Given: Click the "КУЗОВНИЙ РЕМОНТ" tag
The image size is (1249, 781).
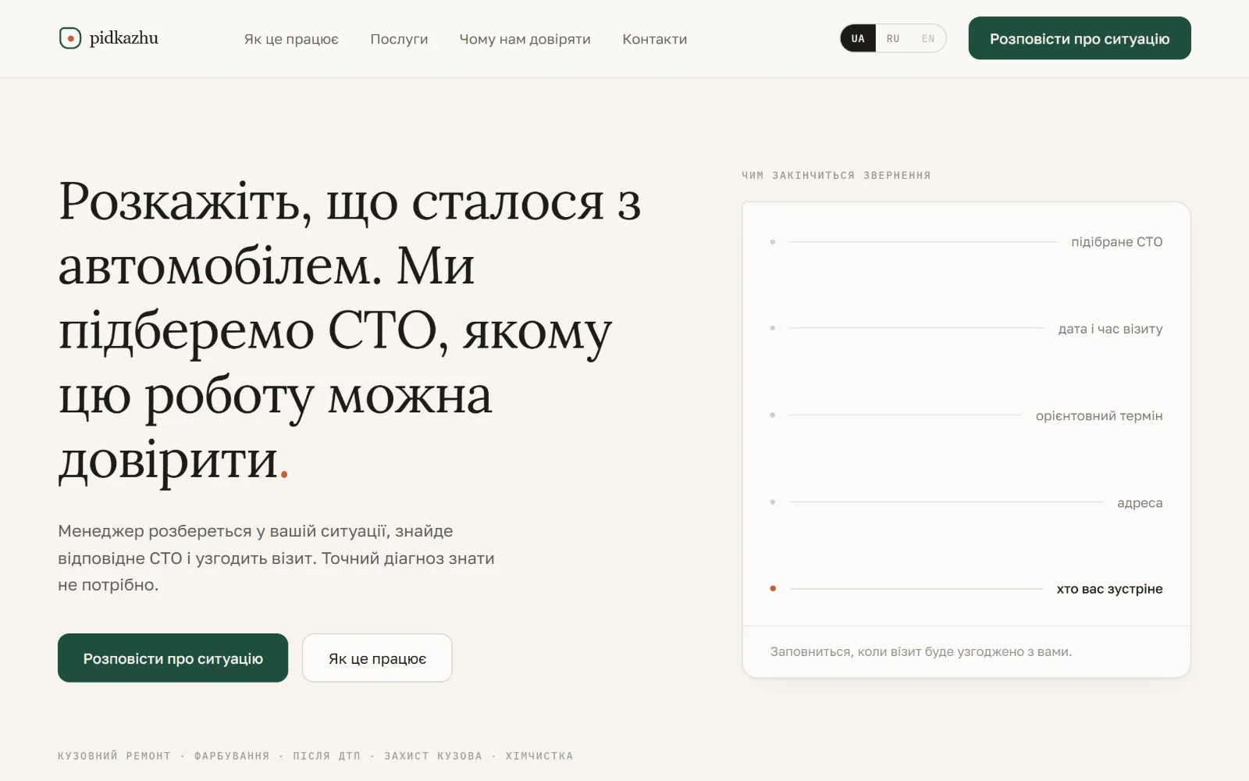Looking at the screenshot, I should point(114,756).
